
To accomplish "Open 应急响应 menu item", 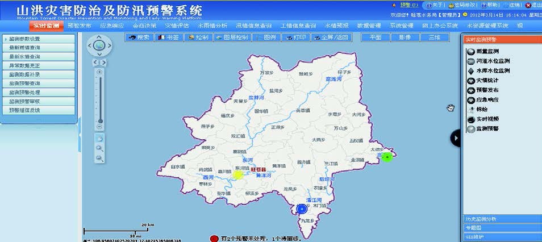I will pos(112,26).
